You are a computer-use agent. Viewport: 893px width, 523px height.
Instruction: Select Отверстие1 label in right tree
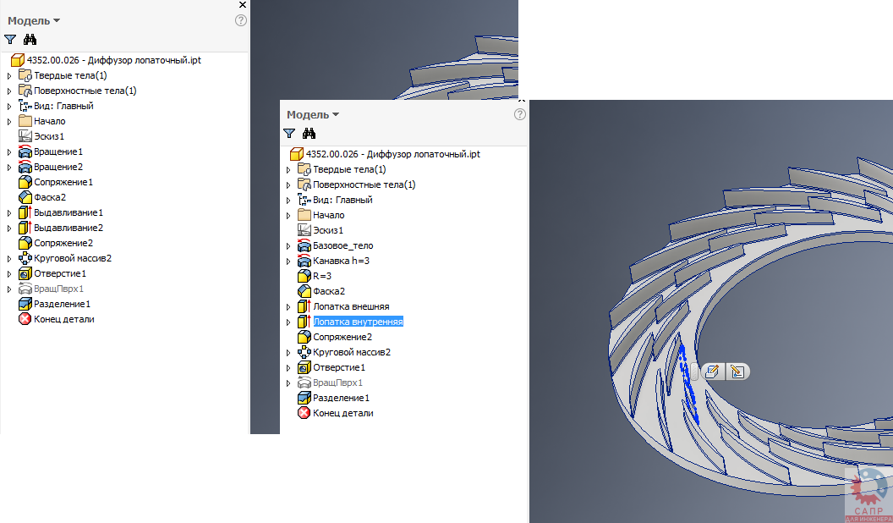tap(339, 367)
